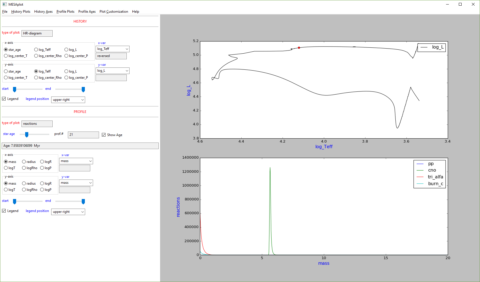This screenshot has height=282, width=480.
Task: Open the History Axes menu
Action: [x=43, y=12]
